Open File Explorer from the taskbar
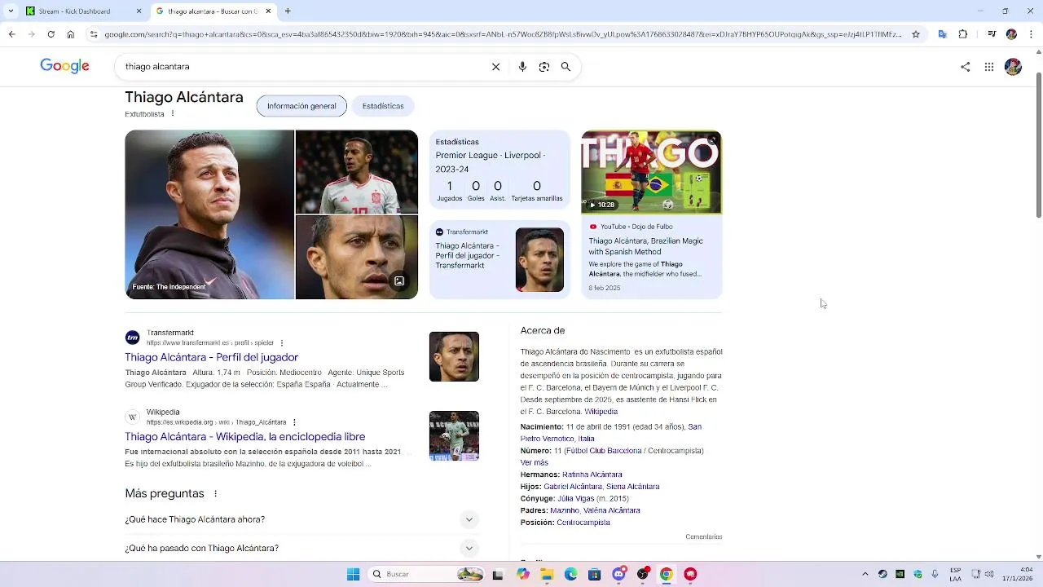 click(x=547, y=574)
